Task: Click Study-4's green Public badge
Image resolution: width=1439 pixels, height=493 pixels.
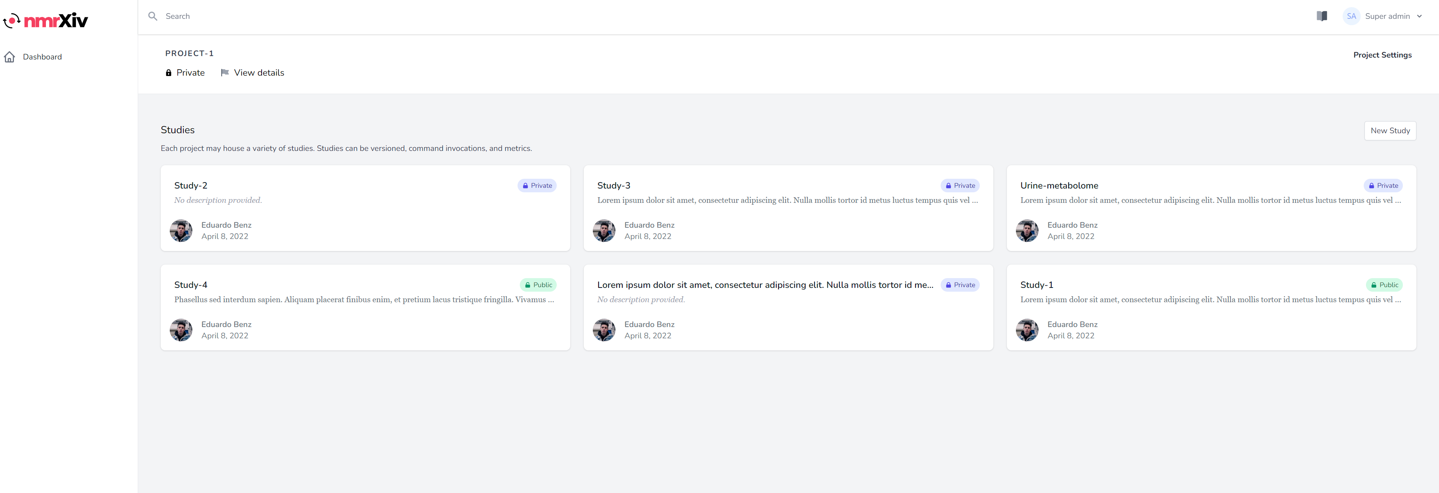Action: [538, 285]
